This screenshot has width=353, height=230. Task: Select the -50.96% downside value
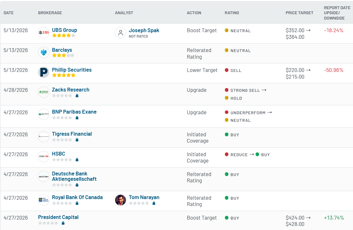point(334,70)
